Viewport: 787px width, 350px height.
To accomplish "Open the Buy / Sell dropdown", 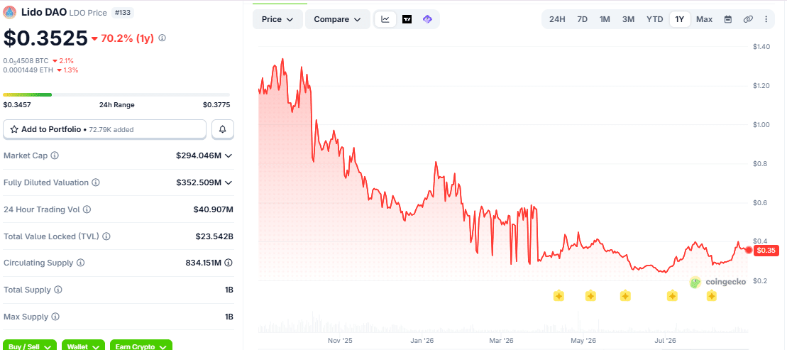I will (x=30, y=346).
